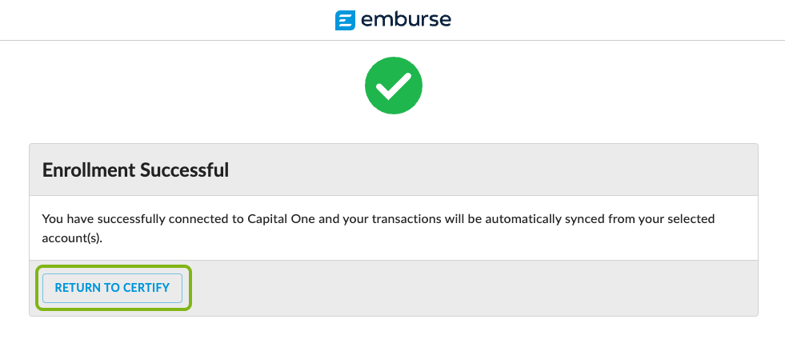Click the word Enrollment in panel title

tap(88, 170)
